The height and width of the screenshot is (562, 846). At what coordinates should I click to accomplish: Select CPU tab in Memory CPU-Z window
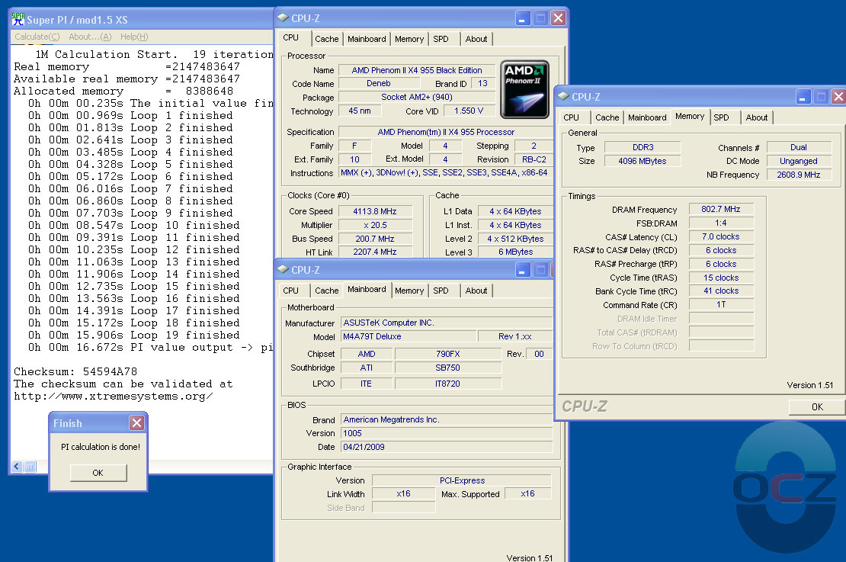[x=571, y=117]
